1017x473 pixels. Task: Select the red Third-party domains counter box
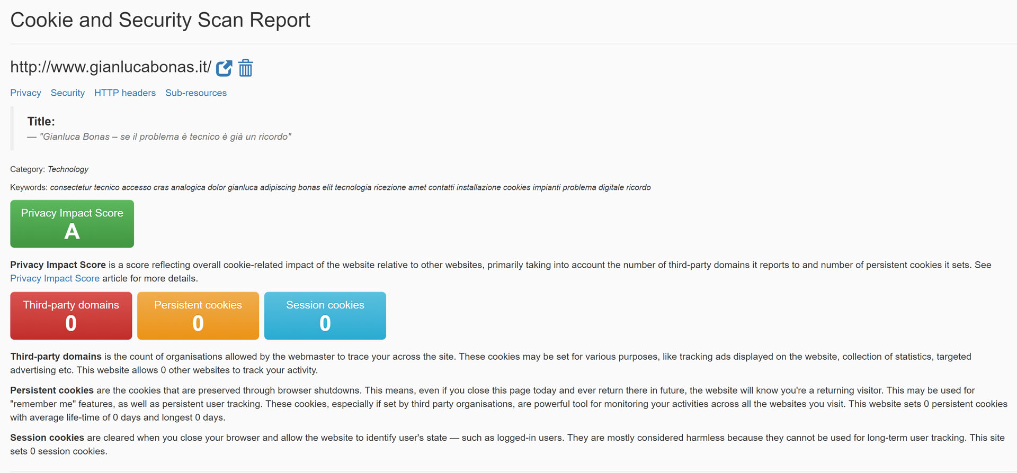[71, 316]
